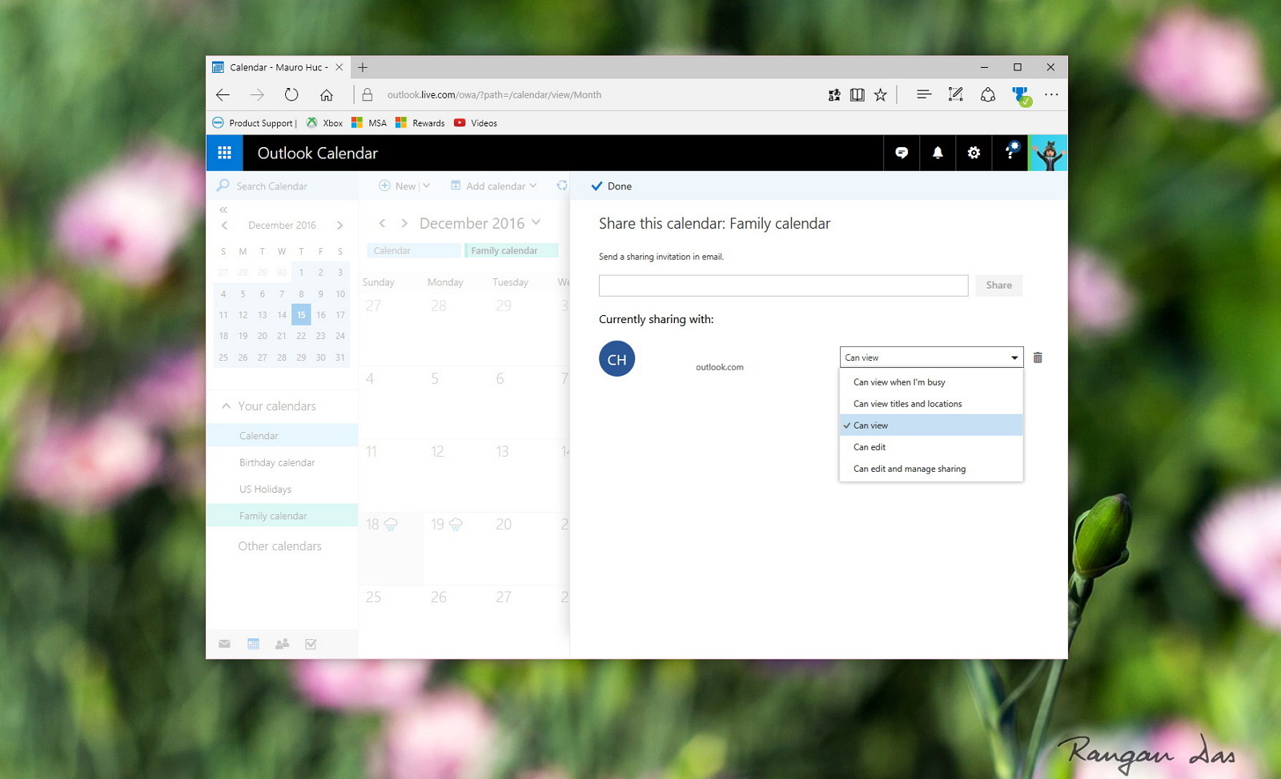
Task: Open the app launcher grid icon
Action: pyautogui.click(x=224, y=153)
